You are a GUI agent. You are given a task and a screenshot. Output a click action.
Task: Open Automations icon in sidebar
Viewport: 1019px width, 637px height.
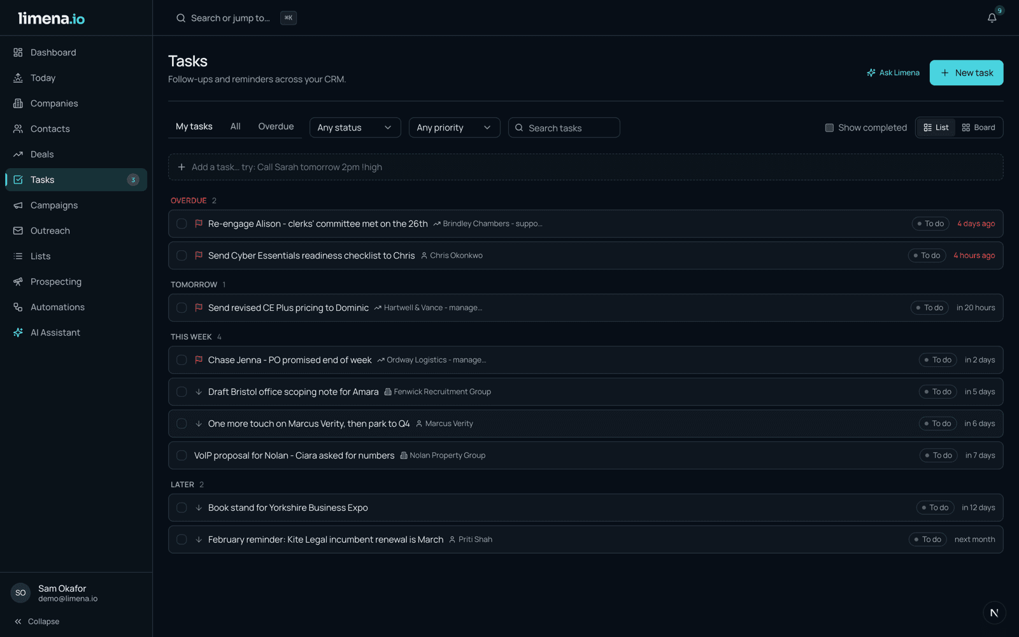point(18,307)
